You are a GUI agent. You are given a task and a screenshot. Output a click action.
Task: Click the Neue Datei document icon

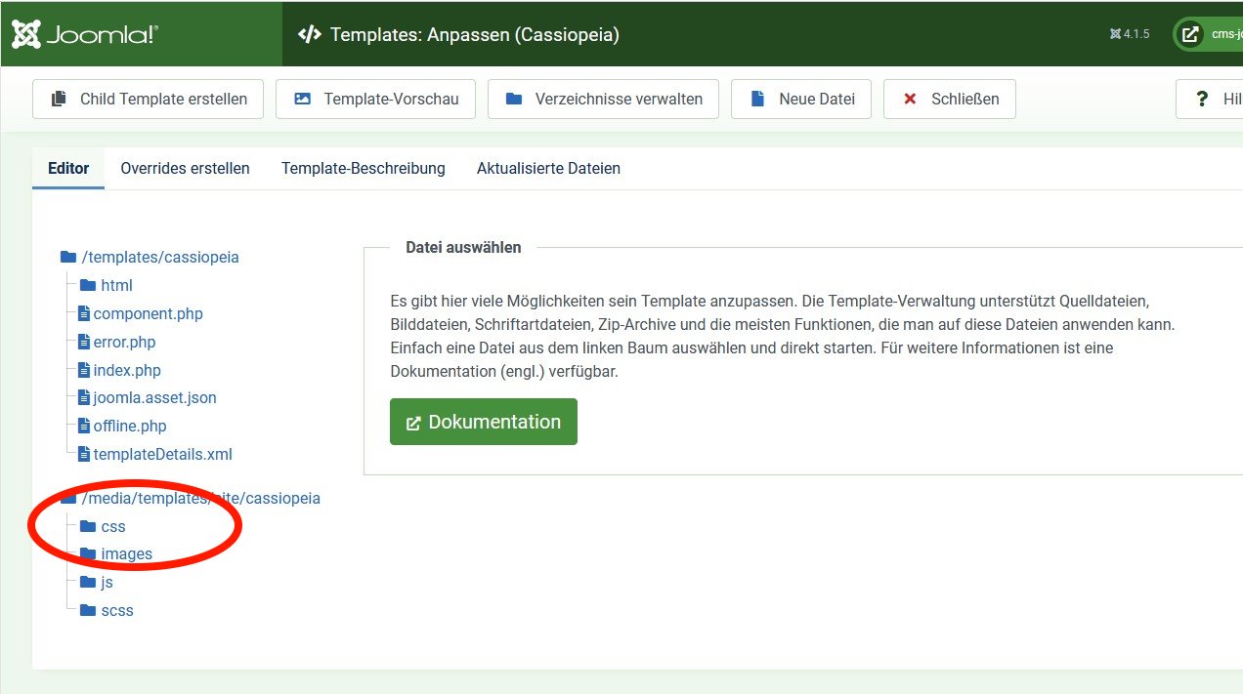(757, 99)
